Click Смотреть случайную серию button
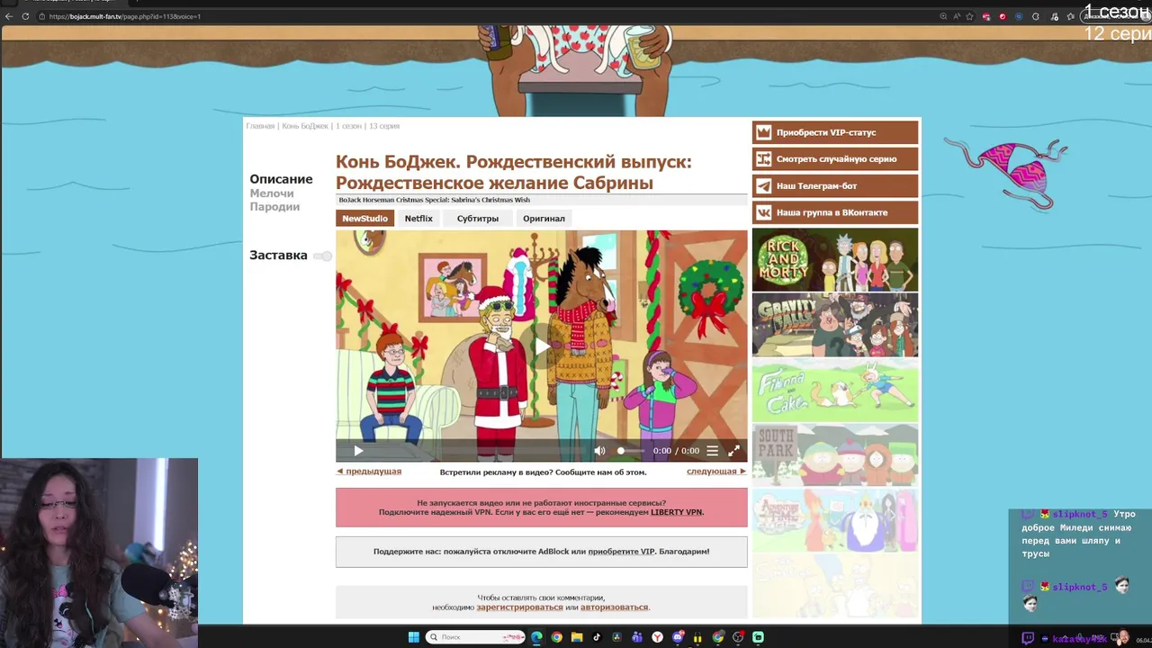 (x=835, y=159)
